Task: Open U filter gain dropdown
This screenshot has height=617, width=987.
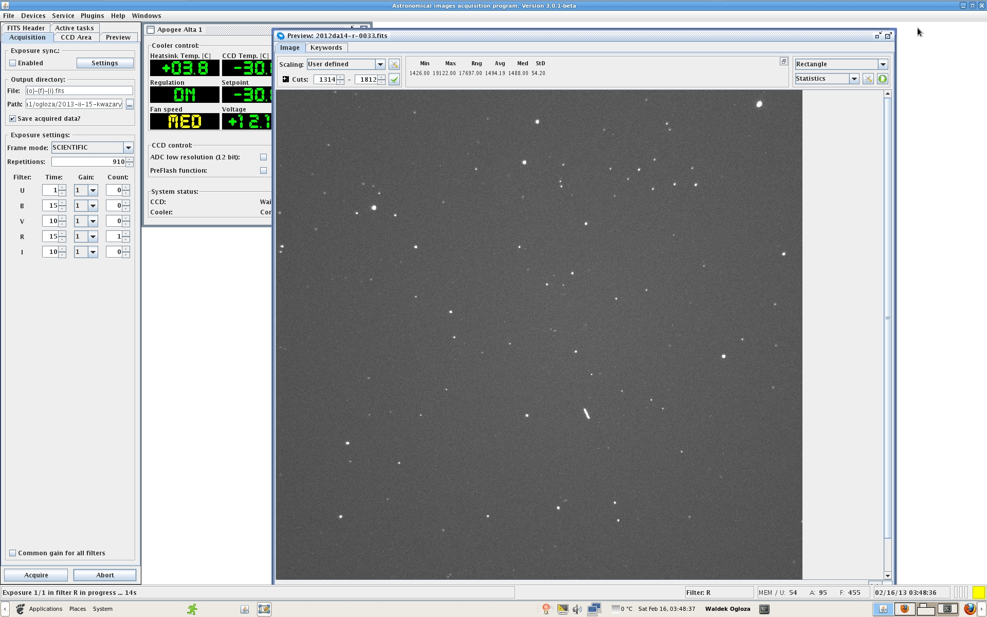Action: pos(93,190)
